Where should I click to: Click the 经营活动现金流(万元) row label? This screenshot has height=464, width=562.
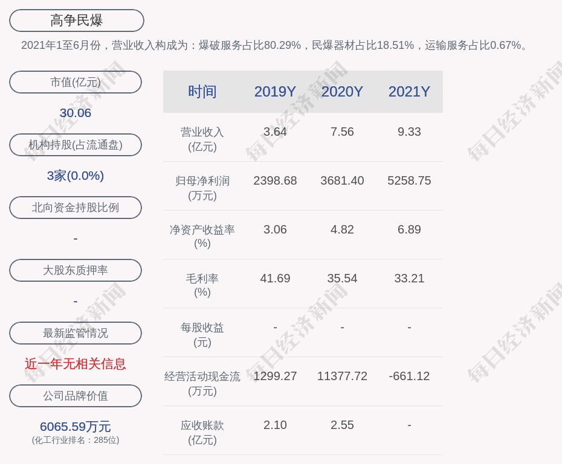(202, 384)
